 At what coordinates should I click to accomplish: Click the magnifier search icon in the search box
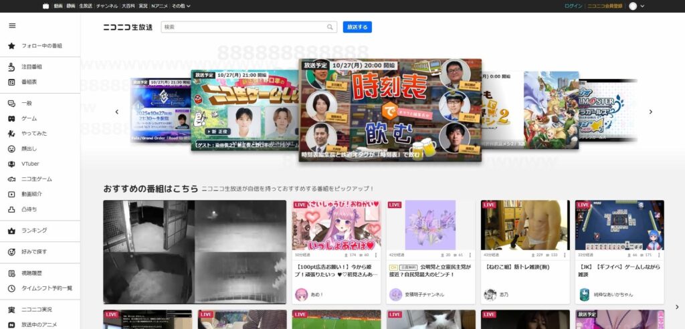pos(330,27)
